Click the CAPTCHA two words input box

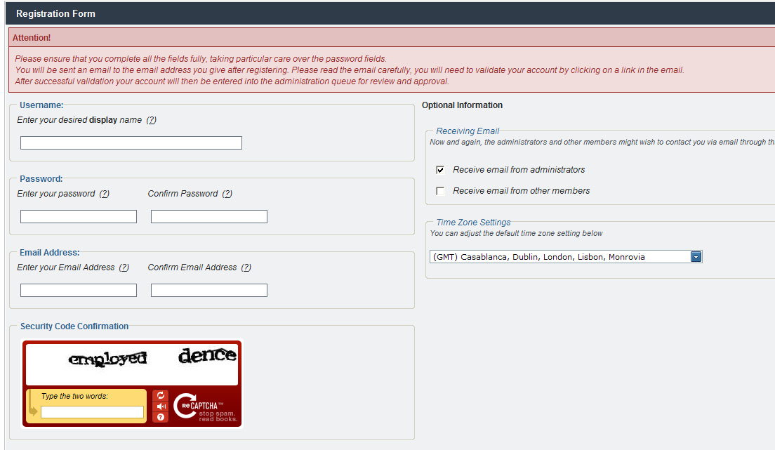[93, 412]
